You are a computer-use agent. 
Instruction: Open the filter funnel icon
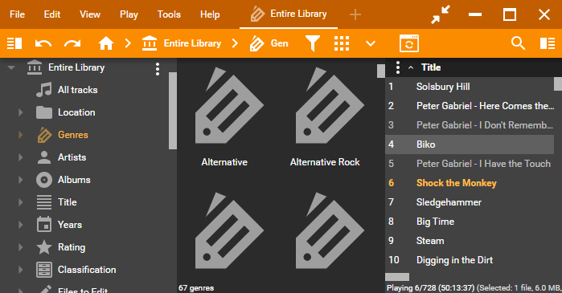[x=313, y=43]
